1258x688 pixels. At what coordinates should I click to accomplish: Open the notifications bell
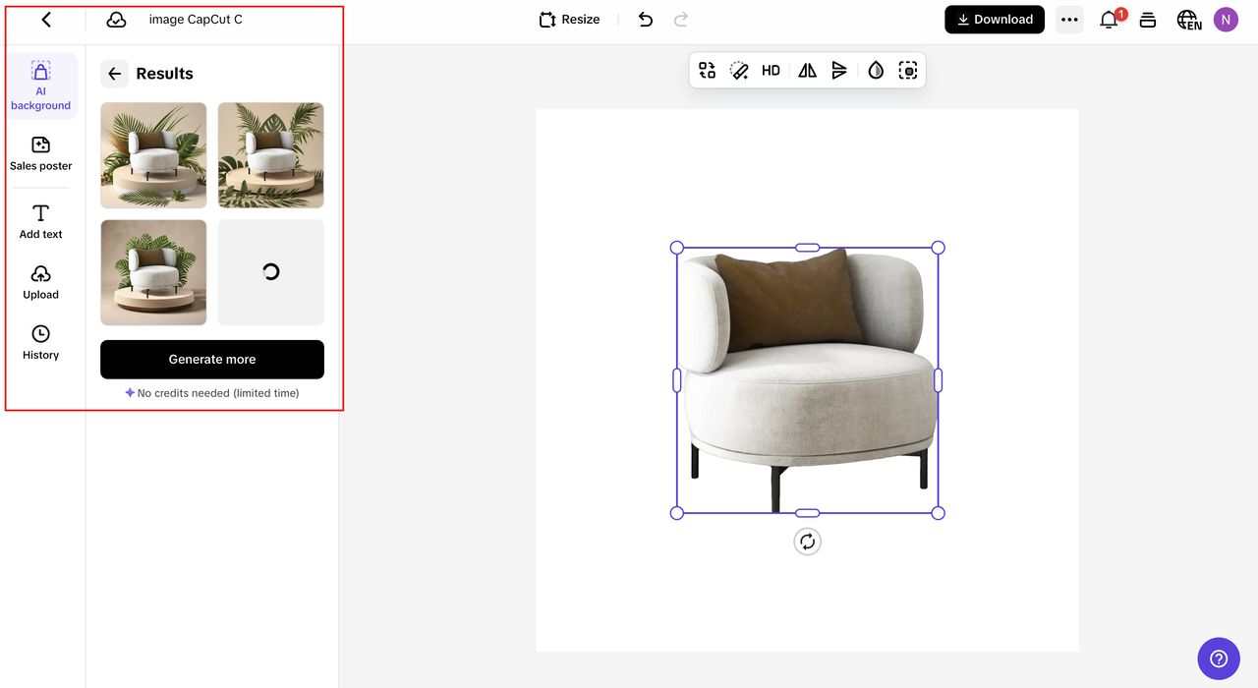click(1109, 20)
